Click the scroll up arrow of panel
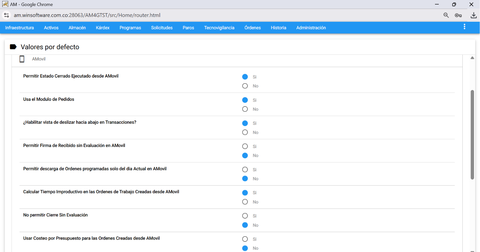Screen dimensions: 480x252 [x=472, y=58]
